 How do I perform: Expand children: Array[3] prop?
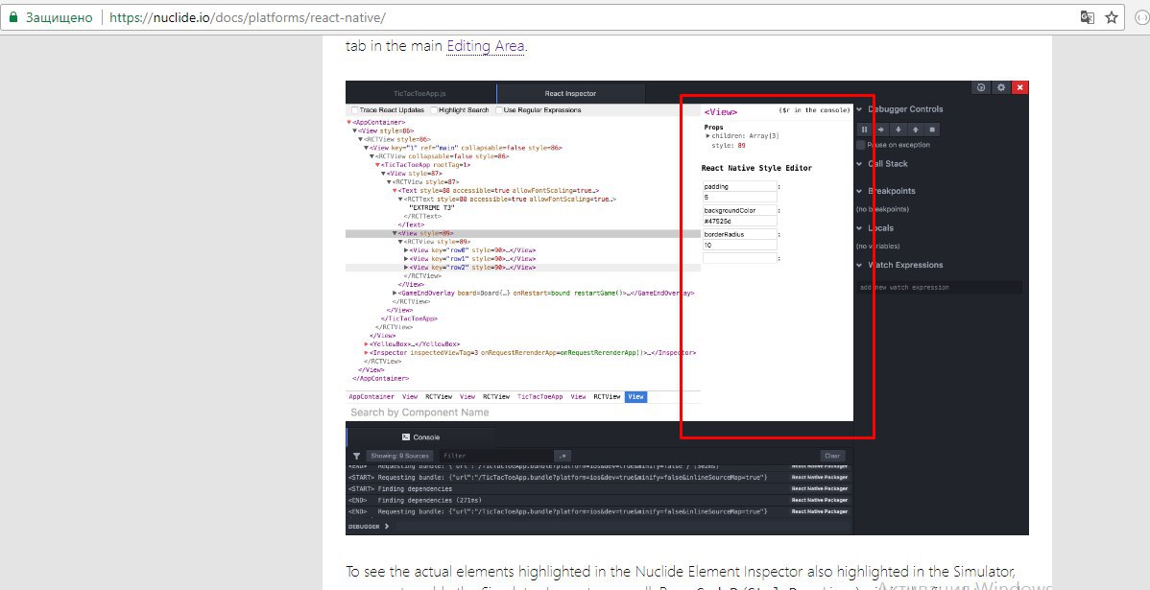(707, 136)
